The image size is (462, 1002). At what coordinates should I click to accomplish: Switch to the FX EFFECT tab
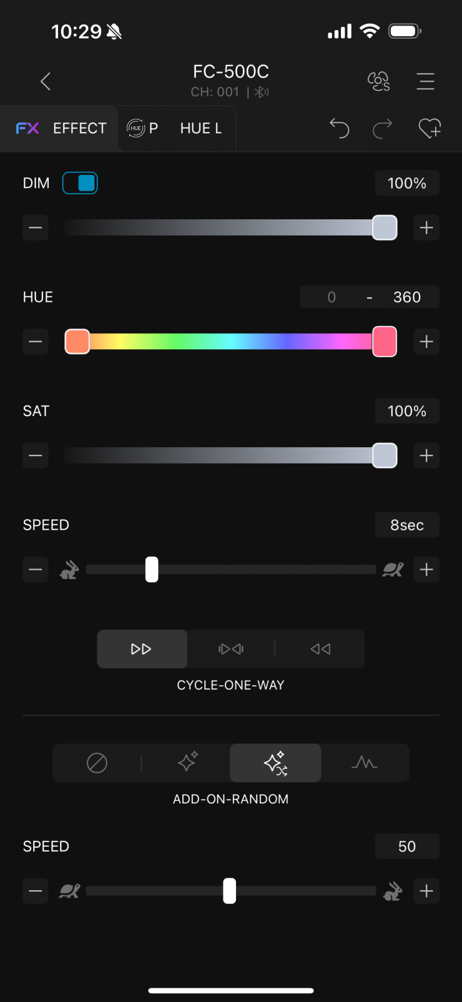61,128
